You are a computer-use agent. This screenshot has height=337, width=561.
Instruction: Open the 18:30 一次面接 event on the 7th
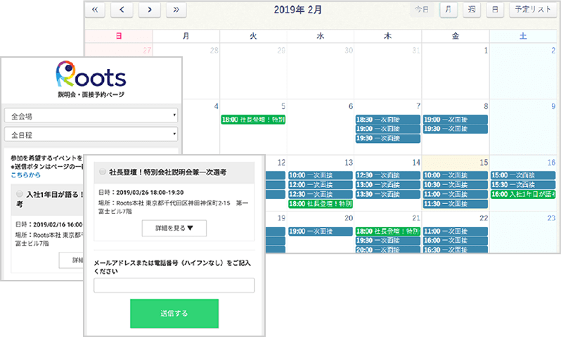point(388,120)
